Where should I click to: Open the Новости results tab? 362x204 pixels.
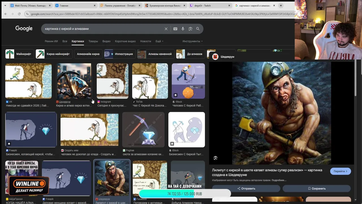coord(146,41)
